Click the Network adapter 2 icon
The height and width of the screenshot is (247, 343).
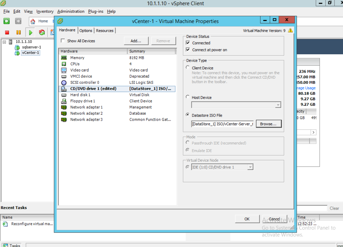(x=64, y=114)
